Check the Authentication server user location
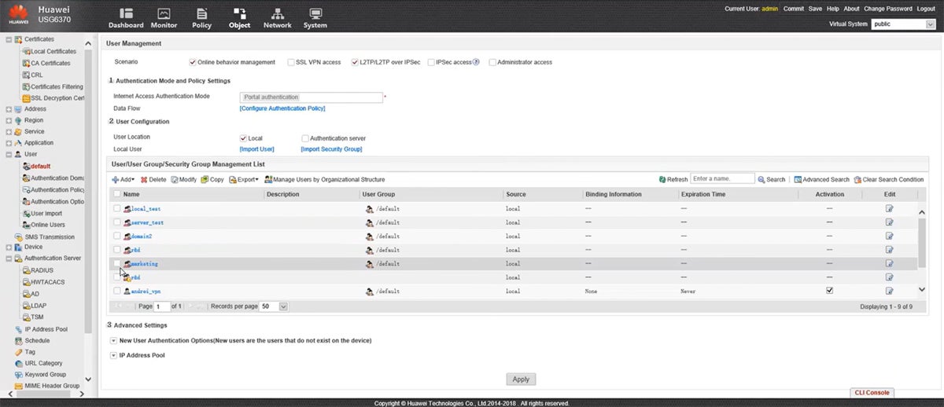Image resolution: width=944 pixels, height=407 pixels. pyautogui.click(x=305, y=138)
